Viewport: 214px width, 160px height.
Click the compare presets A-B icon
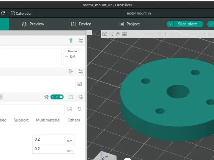[x=81, y=97]
